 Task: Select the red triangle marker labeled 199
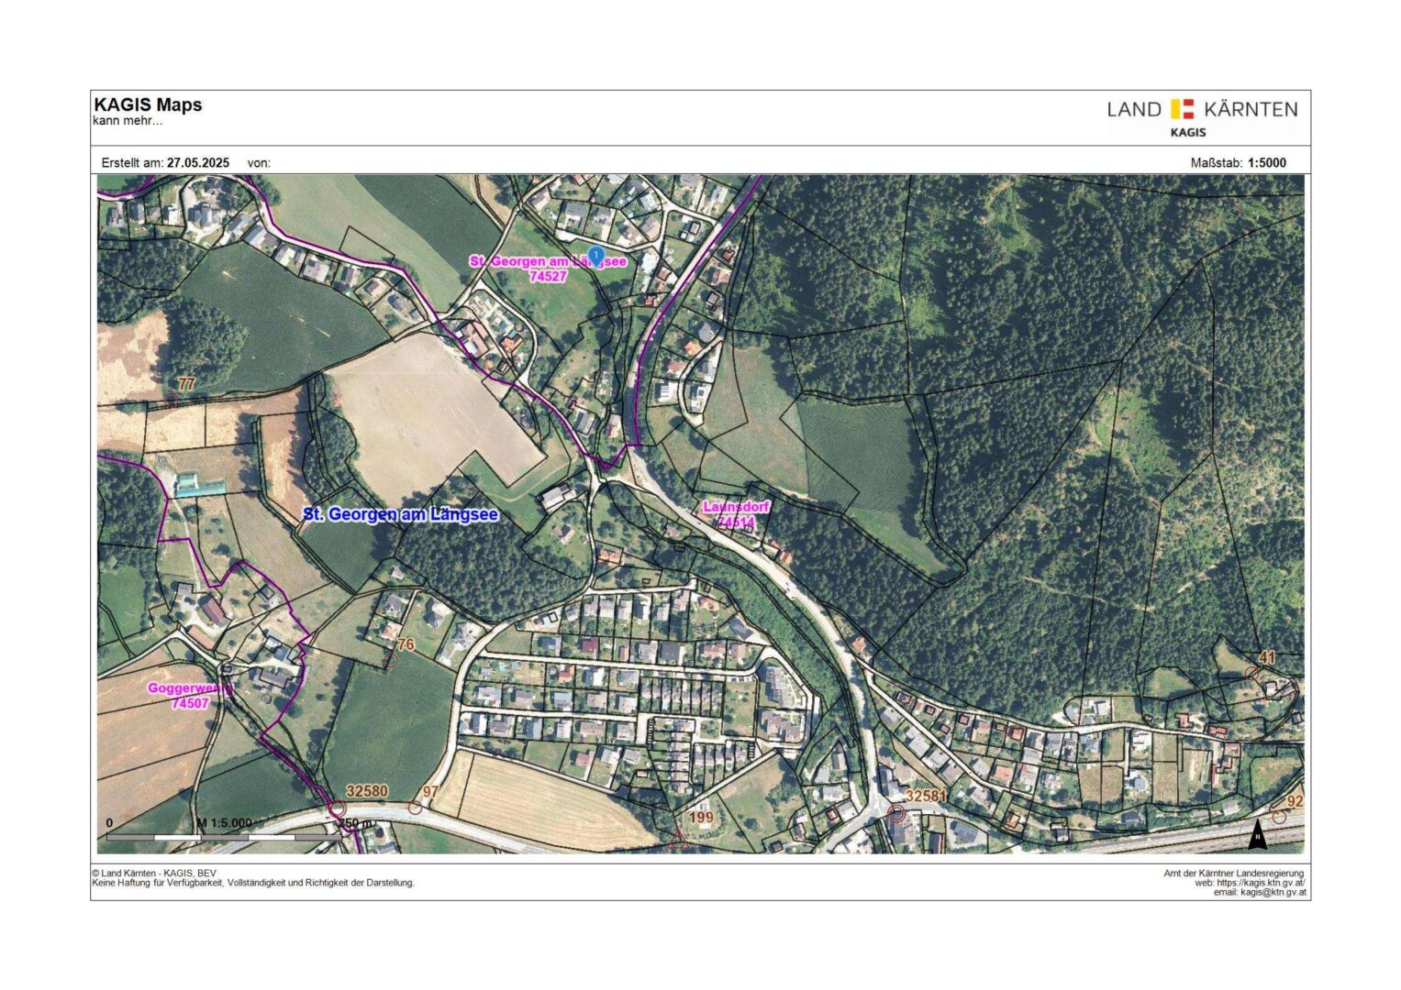coord(677,839)
